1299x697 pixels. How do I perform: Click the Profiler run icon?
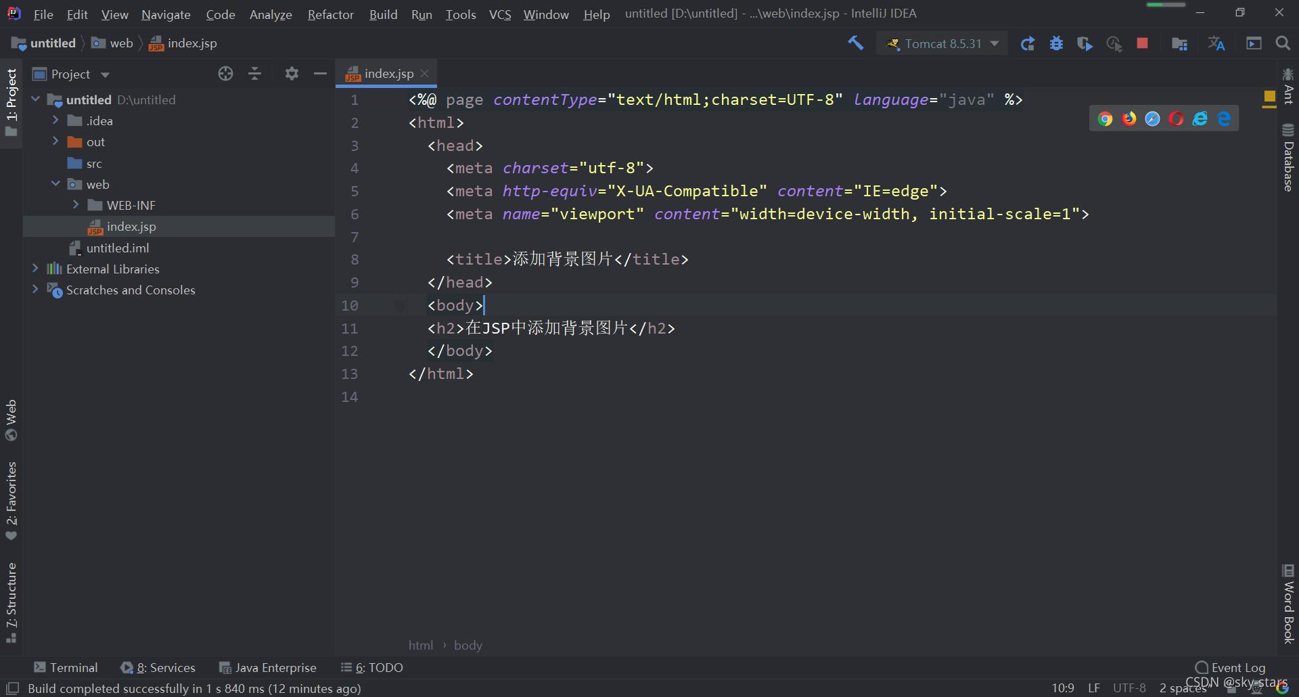(x=1114, y=43)
